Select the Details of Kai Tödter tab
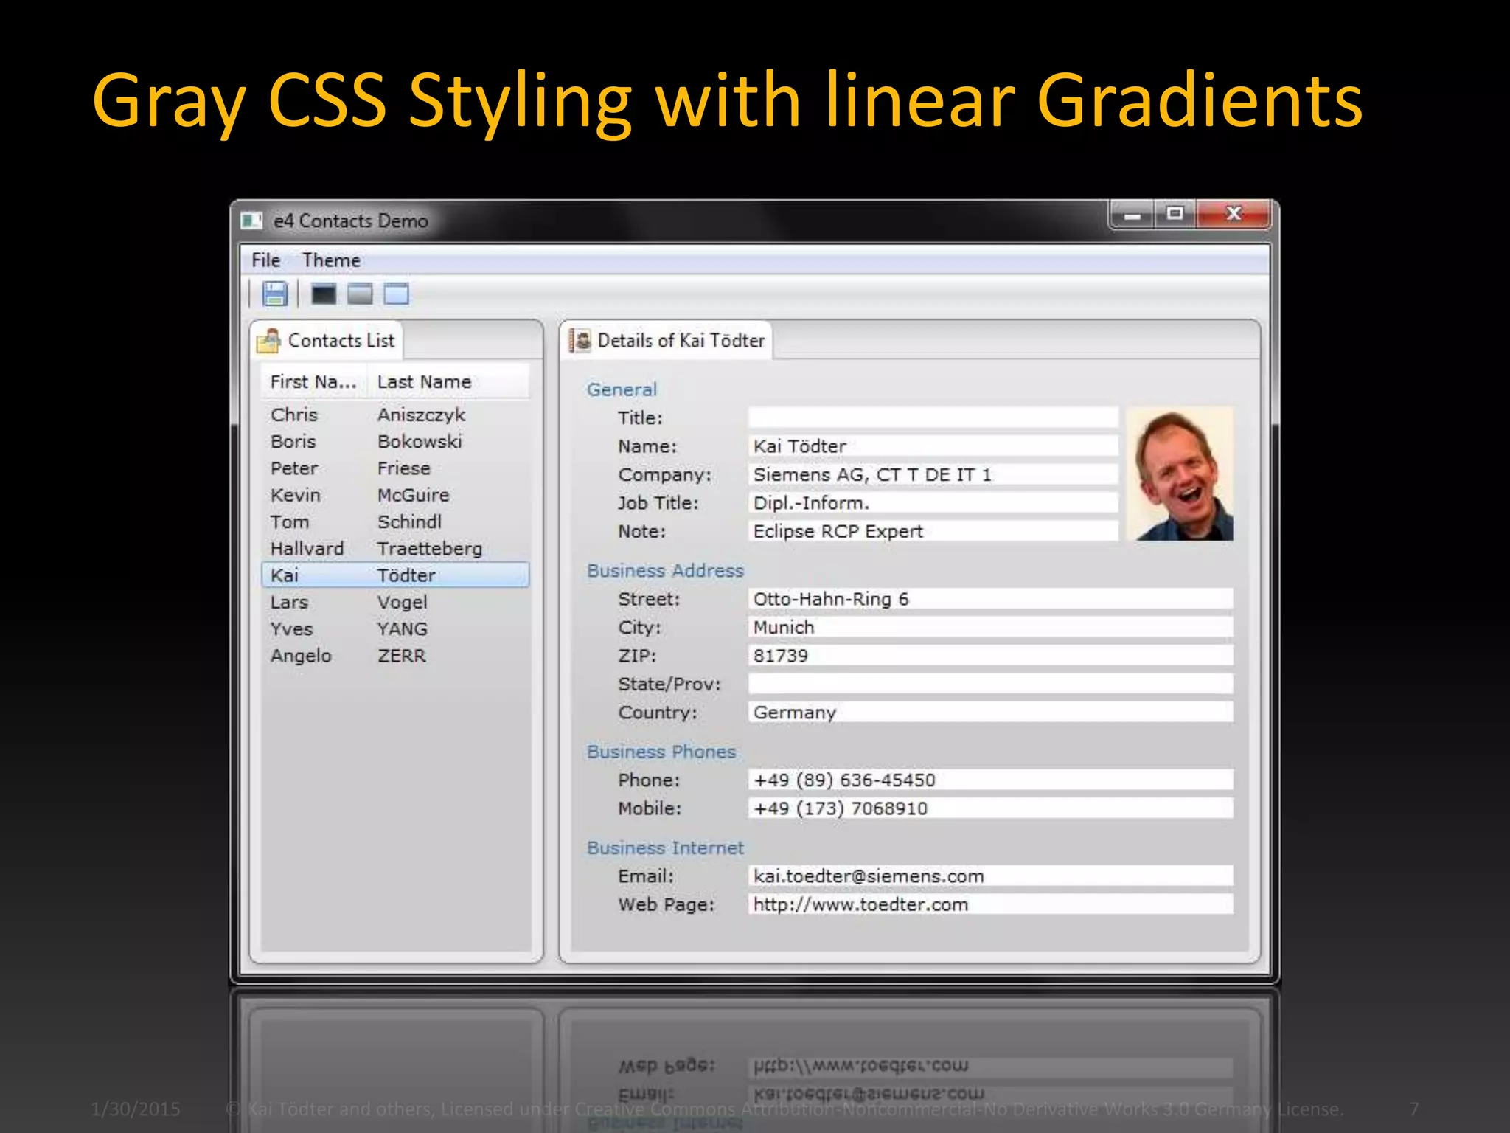Viewport: 1510px width, 1133px height. click(x=667, y=340)
